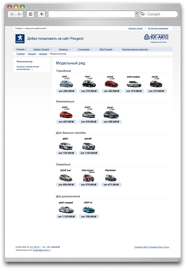The width and height of the screenshot is (186, 271).
Task: Open the Написать письмо link
Action: [135, 28]
